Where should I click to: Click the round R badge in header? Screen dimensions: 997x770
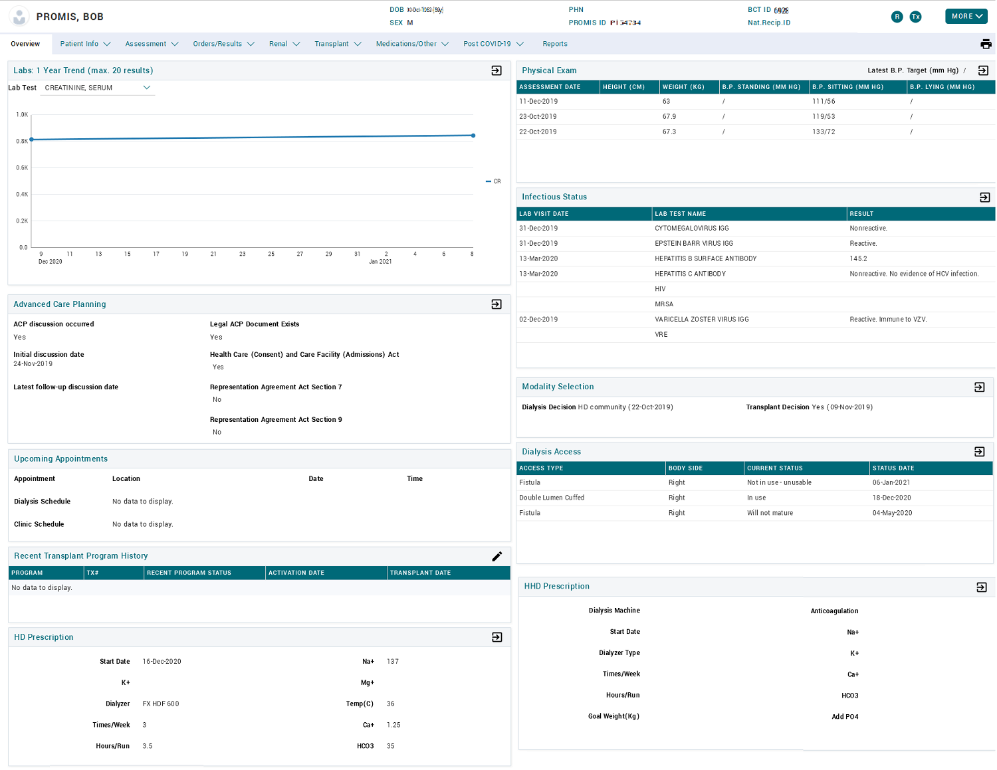click(897, 17)
